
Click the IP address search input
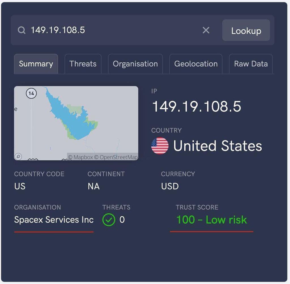click(x=113, y=30)
